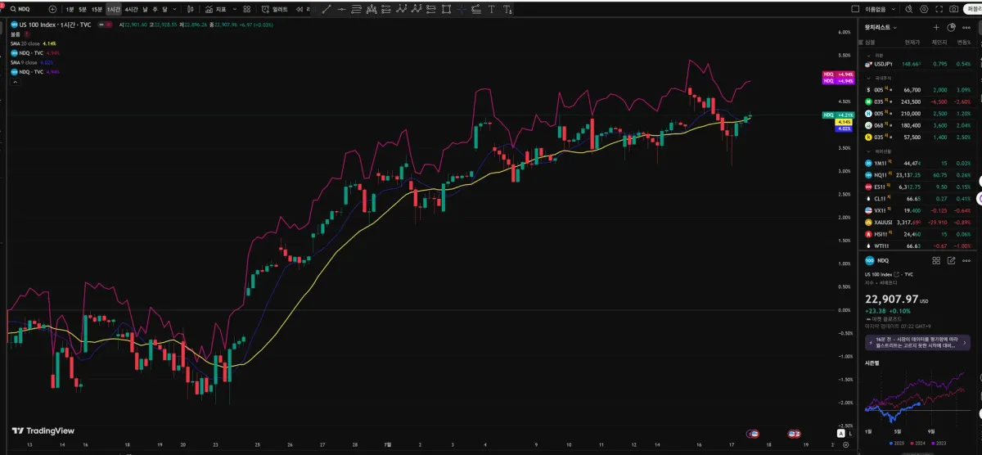Screen dimensions: 982x455
Task: Select NQ1! futures in watchlist
Action: tap(917, 175)
